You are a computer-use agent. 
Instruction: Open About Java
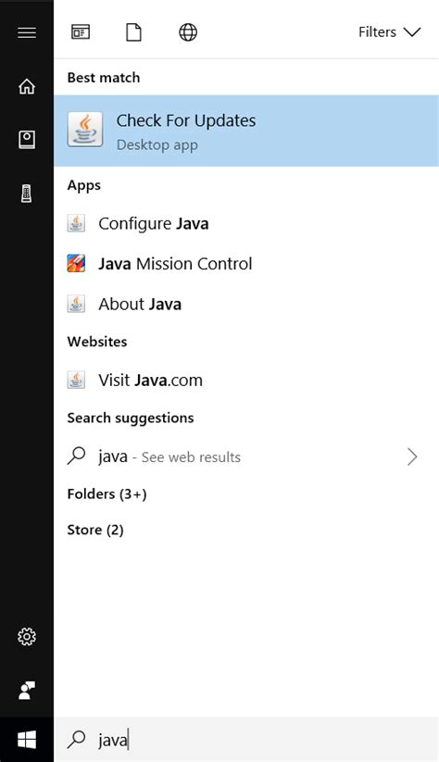click(x=246, y=305)
